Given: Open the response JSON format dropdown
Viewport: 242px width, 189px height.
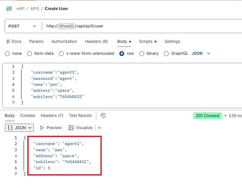Looking at the screenshot, I should click(x=19, y=128).
